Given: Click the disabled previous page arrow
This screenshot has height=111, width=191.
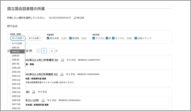Looking at the screenshot, I should (38, 51).
